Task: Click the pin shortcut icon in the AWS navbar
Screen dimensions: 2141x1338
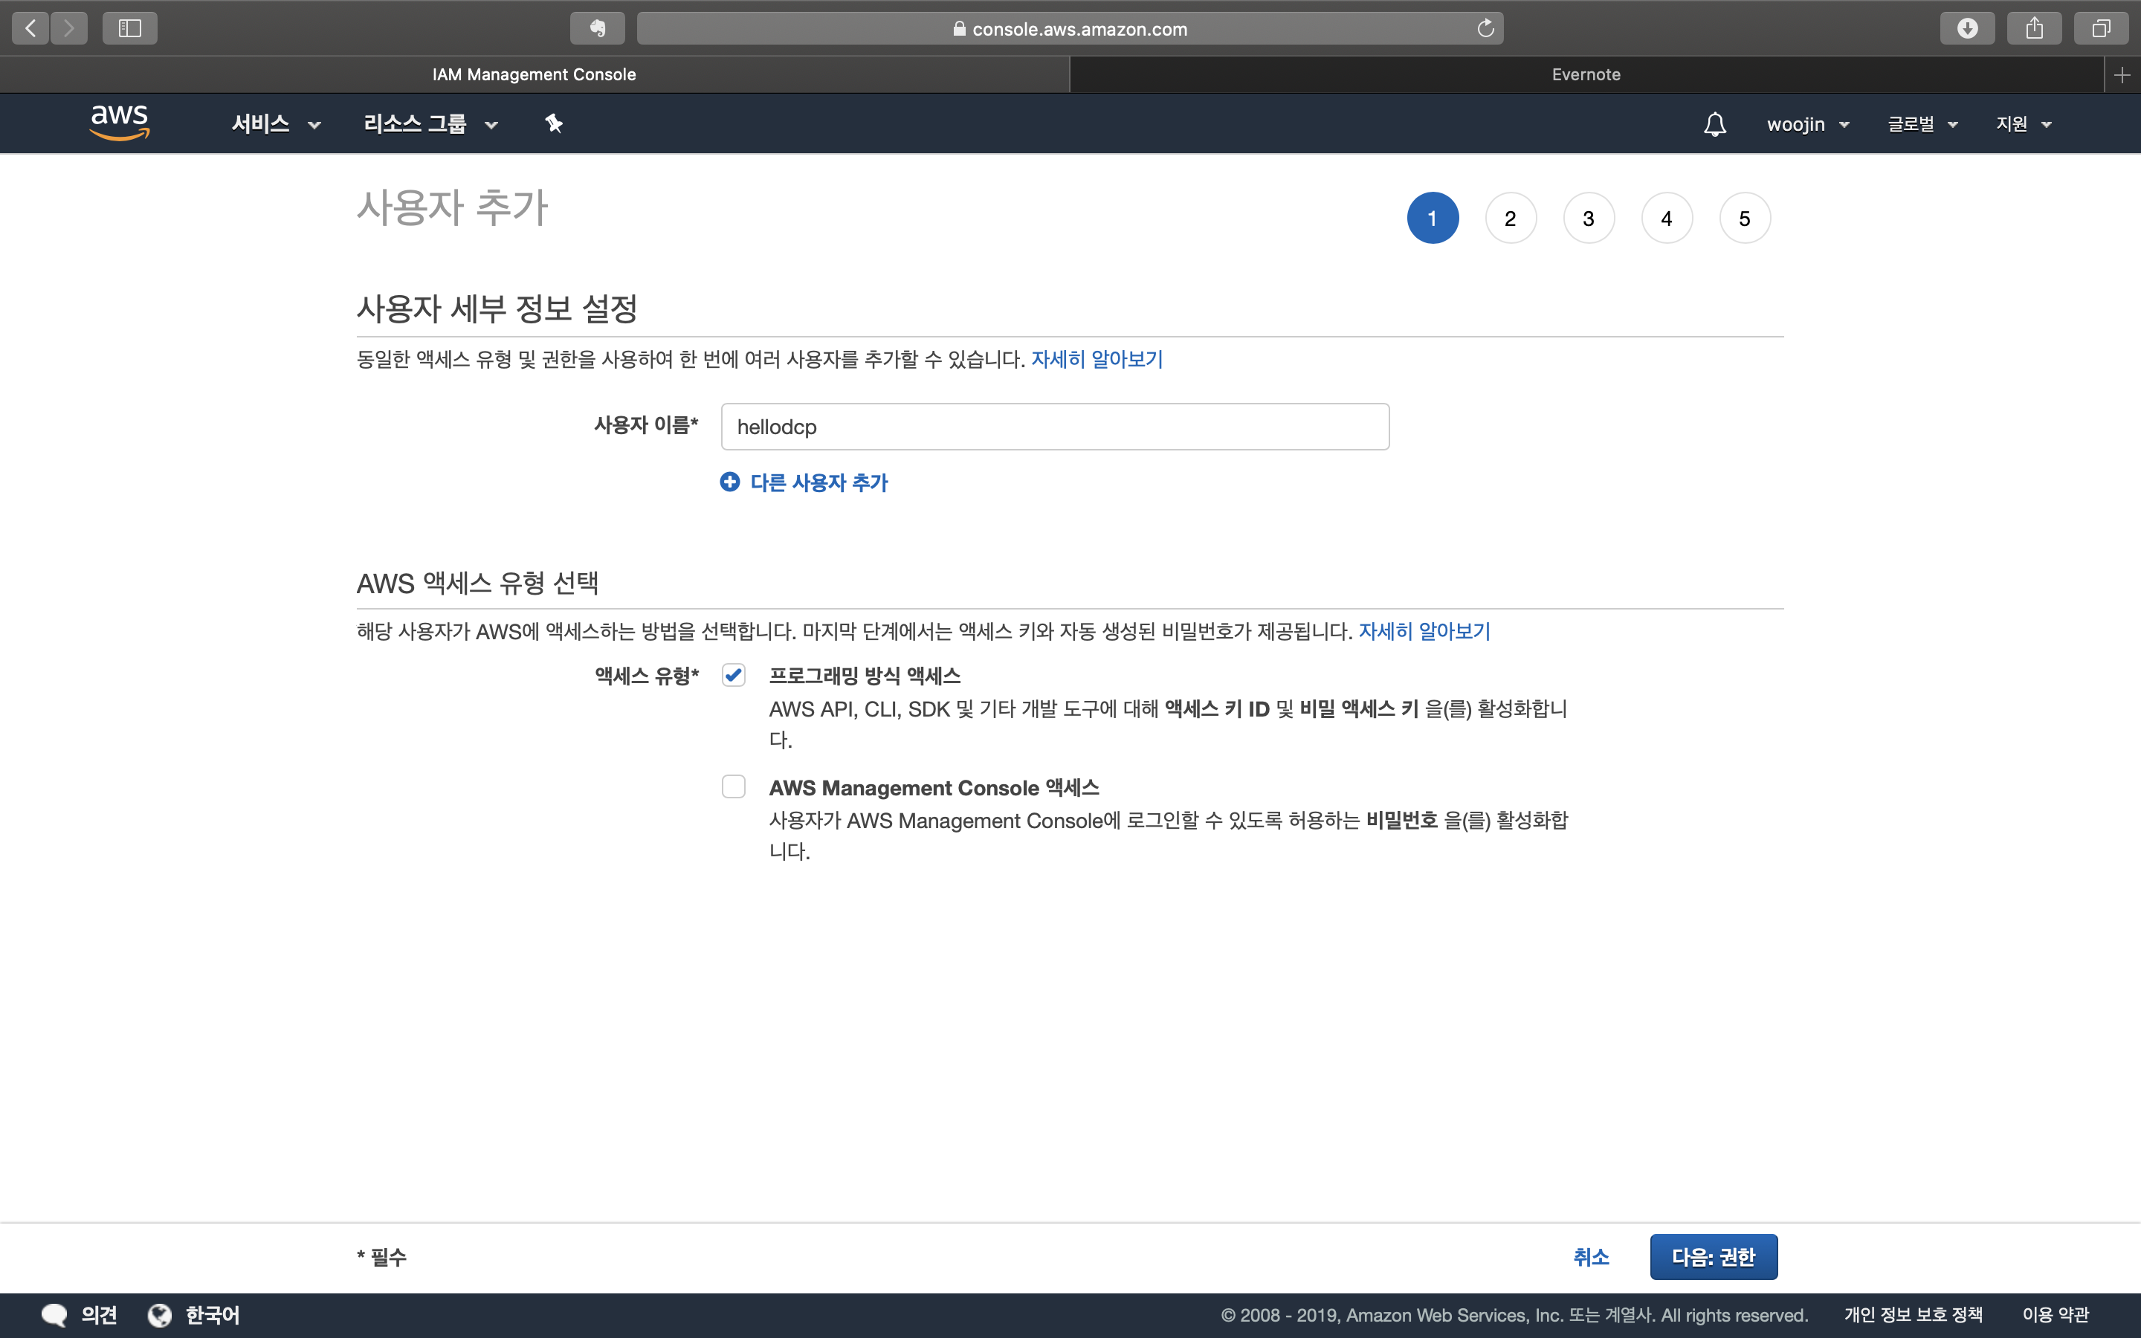Action: pyautogui.click(x=554, y=124)
